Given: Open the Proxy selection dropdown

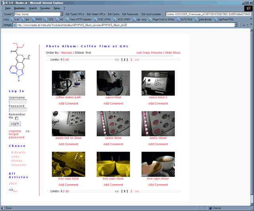Looking at the screenshot, I should [62, 14].
